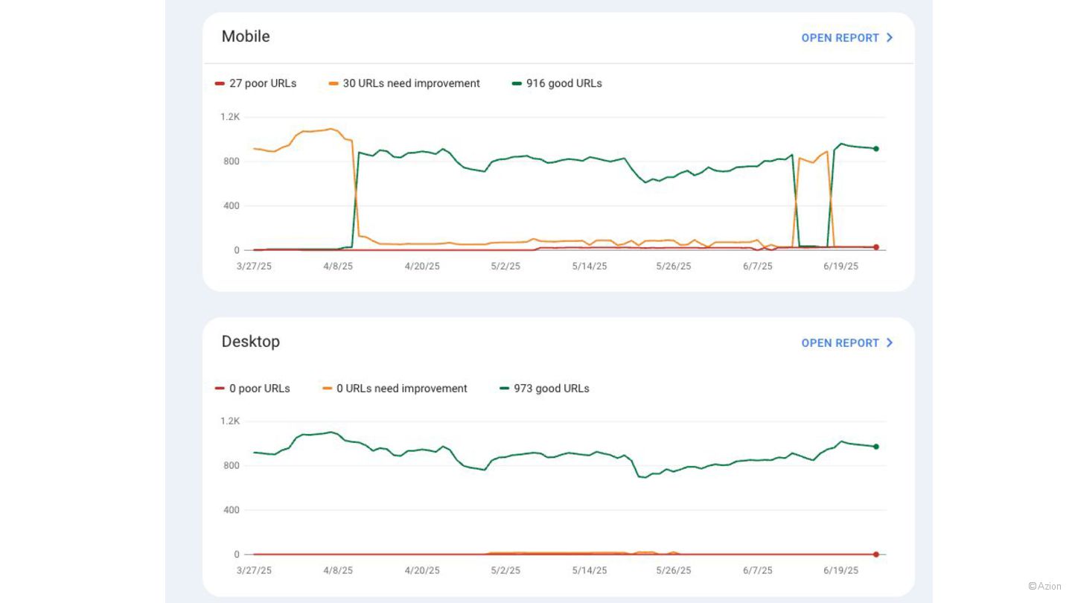Open the Mobile report link
This screenshot has width=1072, height=603.
(x=840, y=38)
